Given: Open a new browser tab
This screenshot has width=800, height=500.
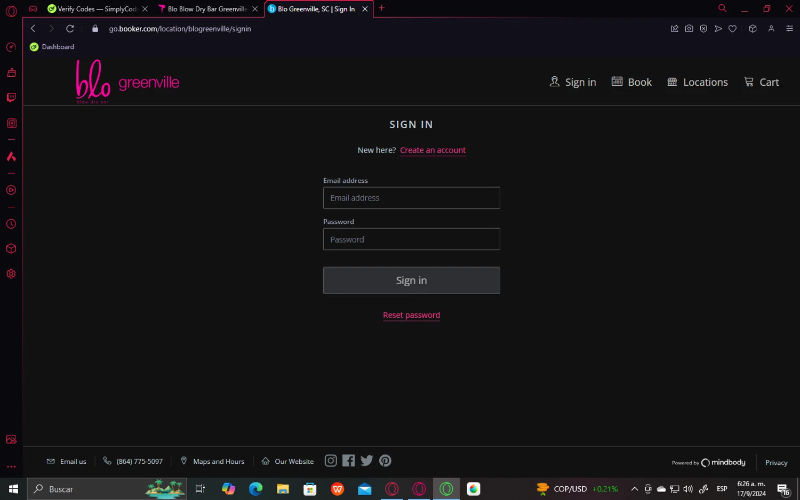Looking at the screenshot, I should 381,8.
